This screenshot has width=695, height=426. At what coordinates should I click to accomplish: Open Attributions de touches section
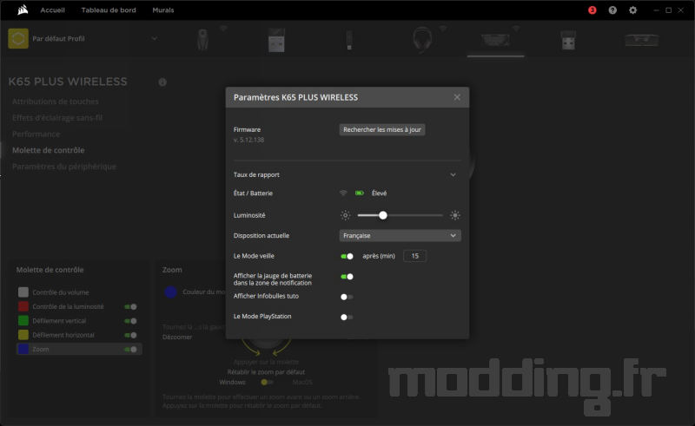pyautogui.click(x=56, y=102)
